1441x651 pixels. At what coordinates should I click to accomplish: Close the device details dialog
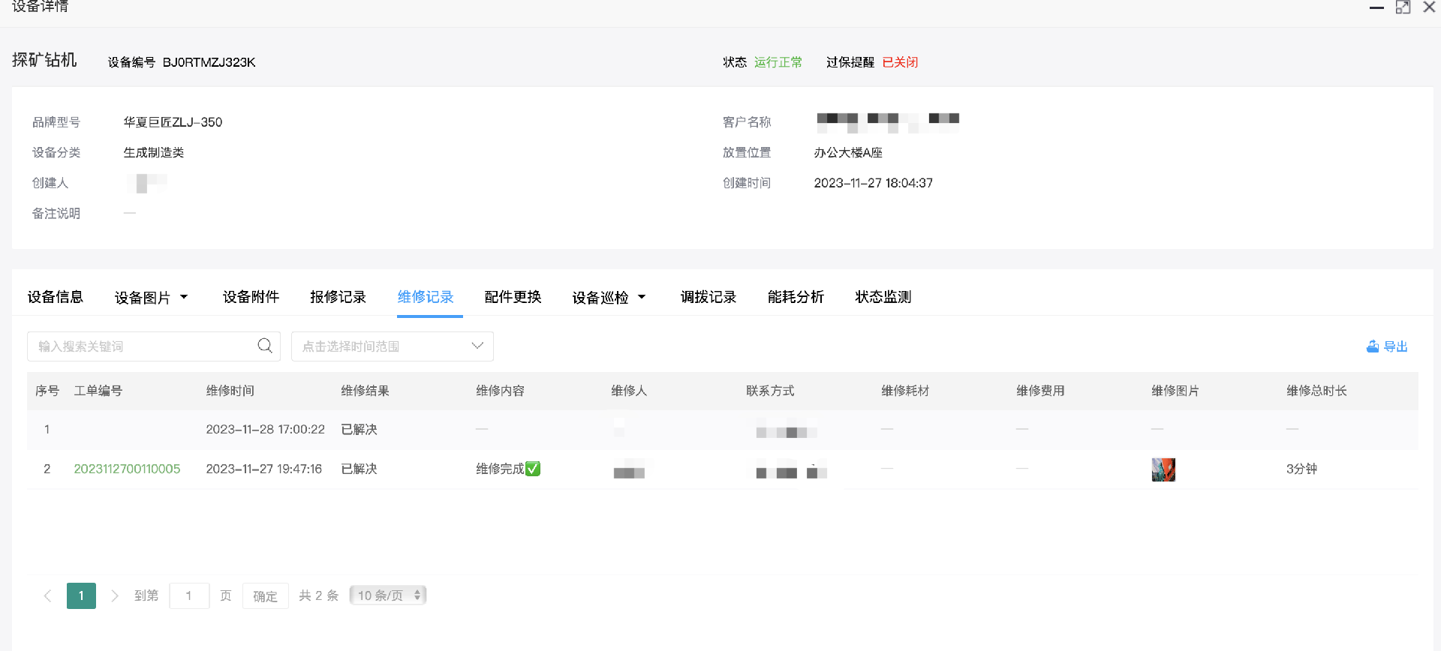click(1429, 7)
